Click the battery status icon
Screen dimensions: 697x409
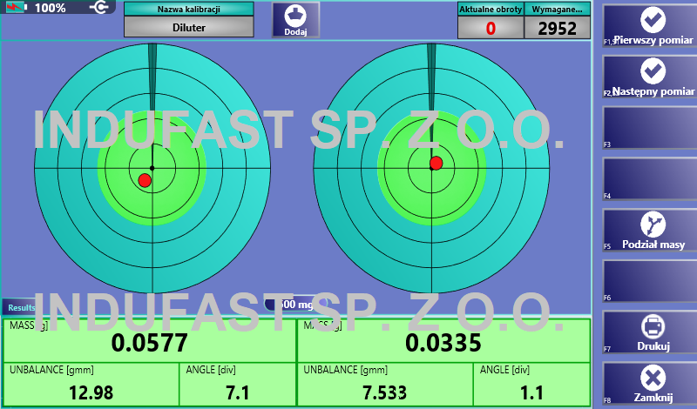17,8
